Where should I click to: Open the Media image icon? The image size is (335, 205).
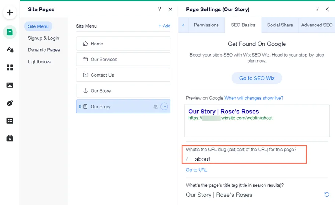[10, 85]
